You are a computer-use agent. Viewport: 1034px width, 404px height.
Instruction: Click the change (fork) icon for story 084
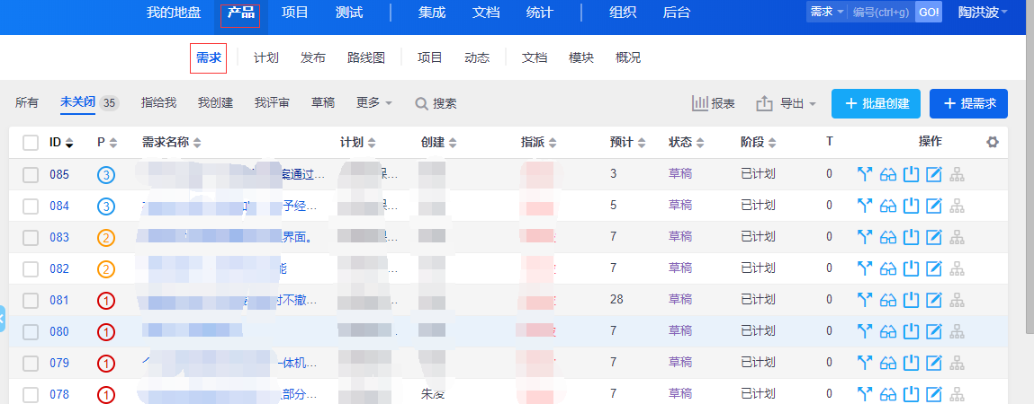tap(865, 206)
